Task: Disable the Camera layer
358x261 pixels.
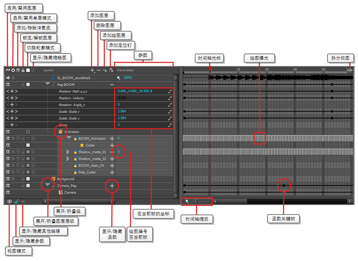Action: tap(8, 192)
